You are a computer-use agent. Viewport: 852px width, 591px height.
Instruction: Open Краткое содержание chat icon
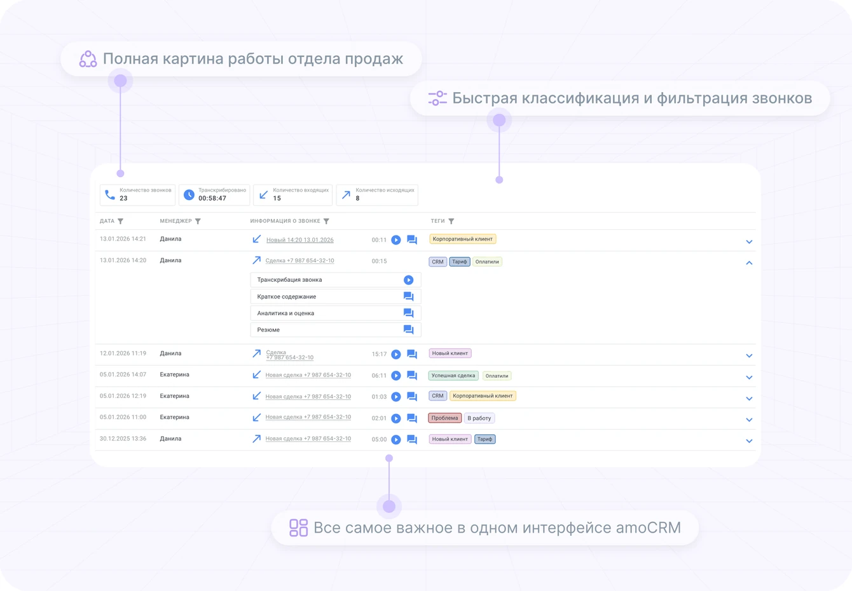[x=408, y=296]
